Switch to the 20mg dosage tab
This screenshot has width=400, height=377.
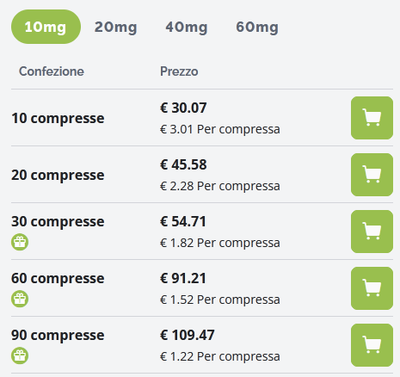pyautogui.click(x=116, y=27)
